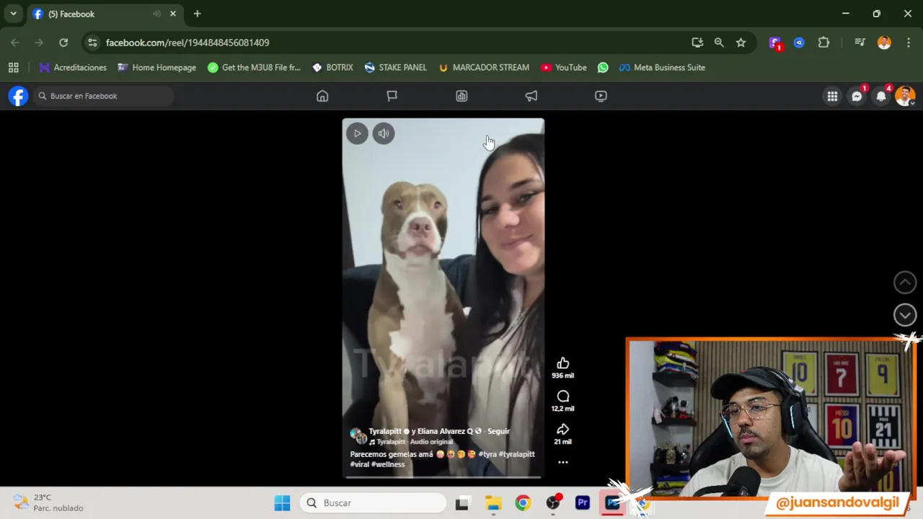923x519 pixels.
Task: Open the Ads megaphone icon
Action: pyautogui.click(x=531, y=96)
